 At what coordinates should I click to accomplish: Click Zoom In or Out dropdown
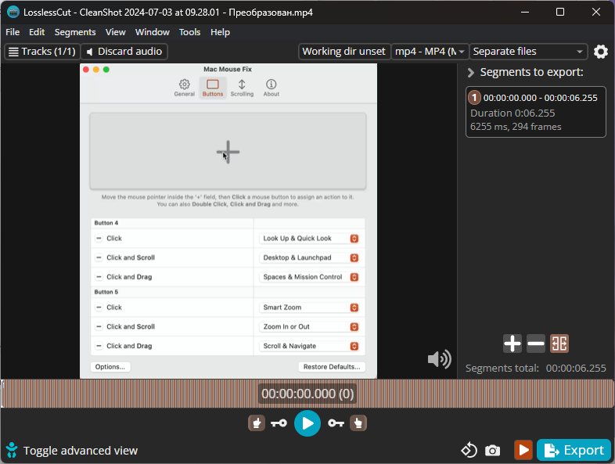point(309,327)
